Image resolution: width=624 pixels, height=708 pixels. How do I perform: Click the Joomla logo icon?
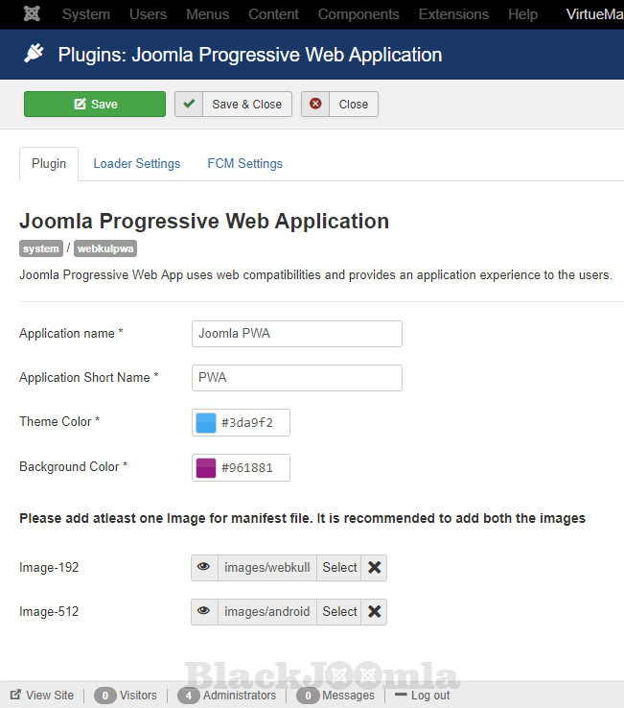click(31, 14)
